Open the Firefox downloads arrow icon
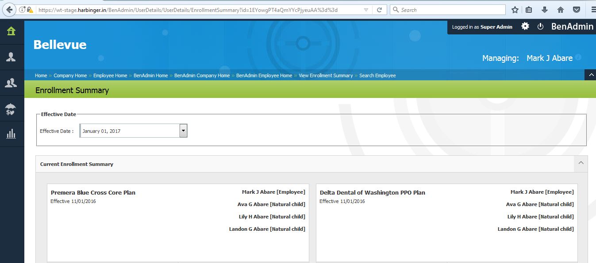 (545, 10)
